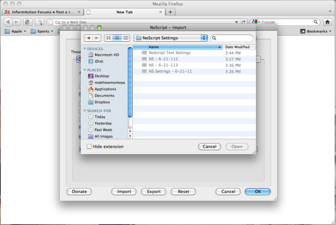Go back in the file dialog

(x=88, y=38)
